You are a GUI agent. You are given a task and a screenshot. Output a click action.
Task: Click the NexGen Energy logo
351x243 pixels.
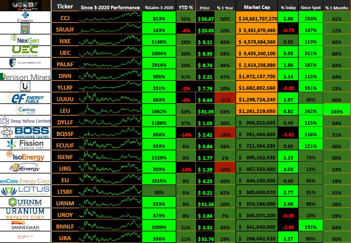click(25, 40)
